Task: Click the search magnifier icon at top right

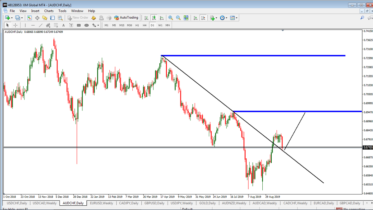Action: tap(362, 18)
